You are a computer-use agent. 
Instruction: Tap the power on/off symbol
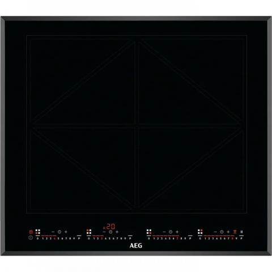click(x=31, y=237)
